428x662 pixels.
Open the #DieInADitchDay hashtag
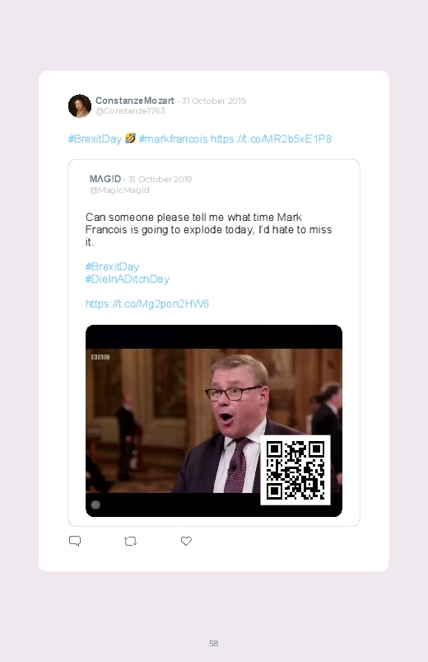click(128, 279)
